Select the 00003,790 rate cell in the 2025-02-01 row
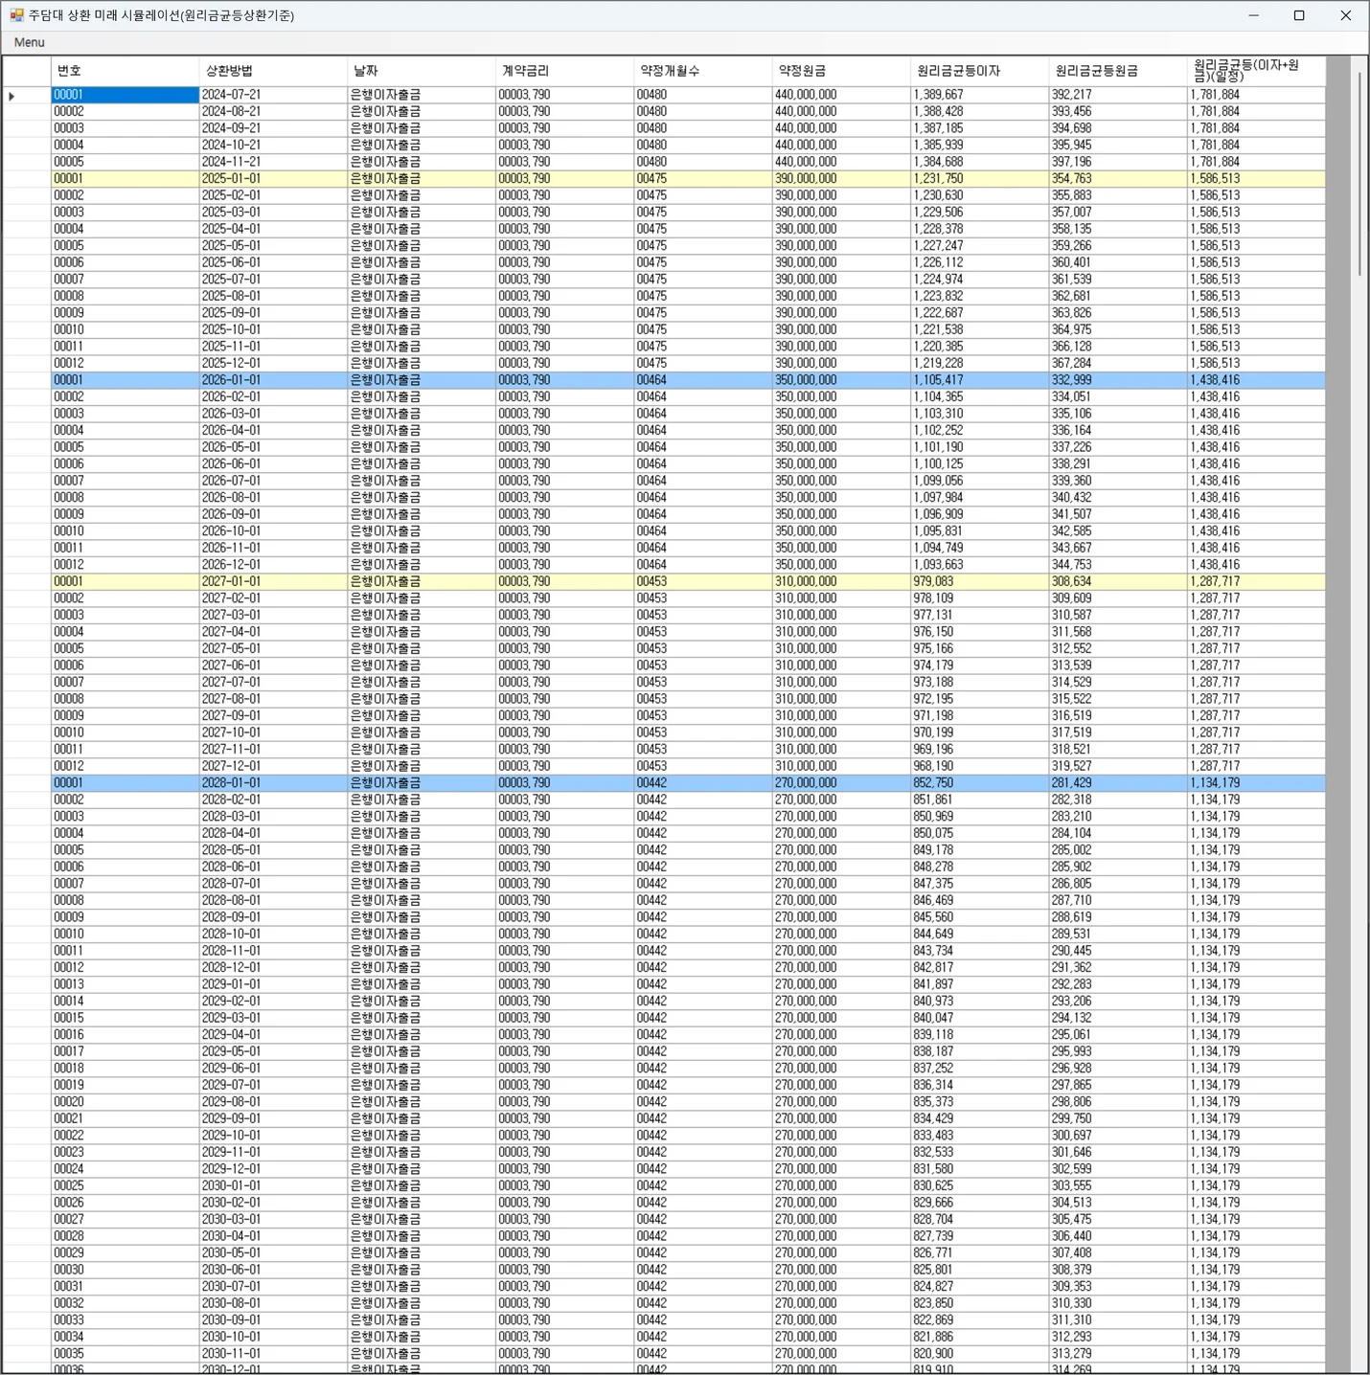This screenshot has width=1370, height=1375. (565, 195)
